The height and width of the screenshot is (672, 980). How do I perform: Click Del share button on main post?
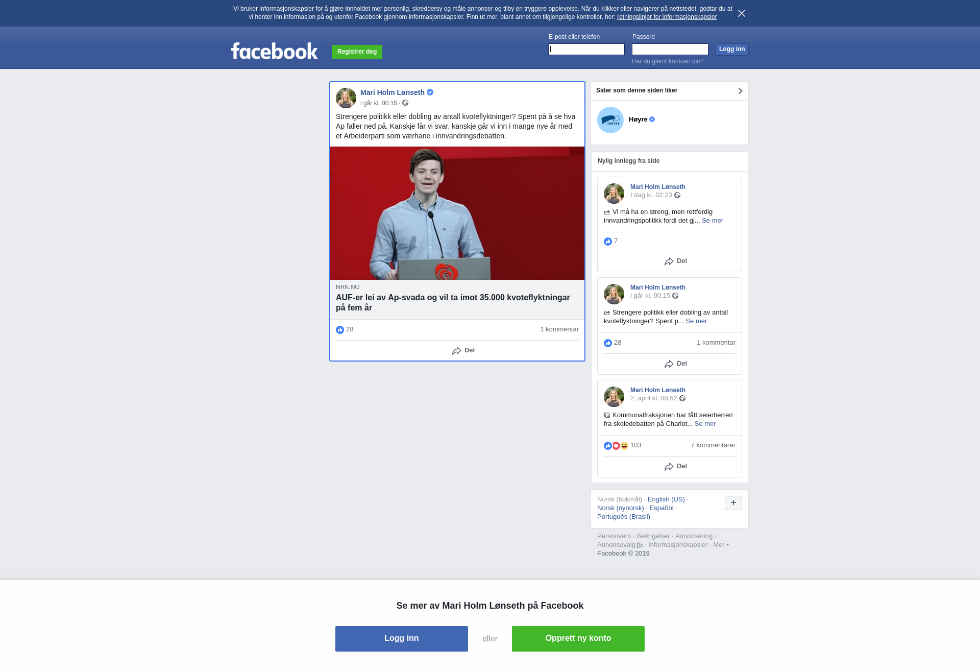pyautogui.click(x=463, y=350)
